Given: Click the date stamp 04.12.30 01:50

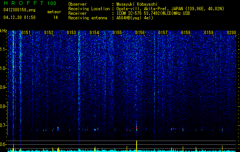Looking at the screenshot, I should pos(19,17).
